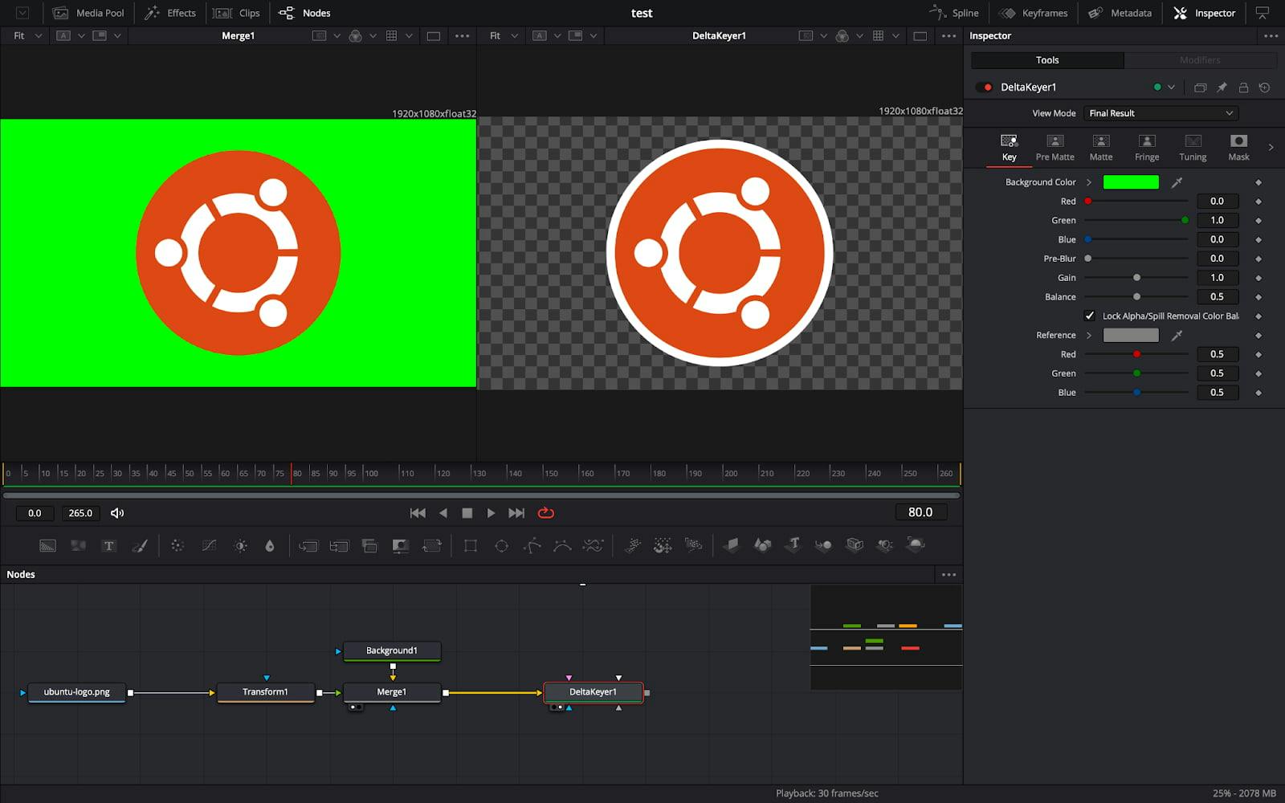Mute audio using the speaker icon
This screenshot has width=1285, height=803.
(117, 512)
